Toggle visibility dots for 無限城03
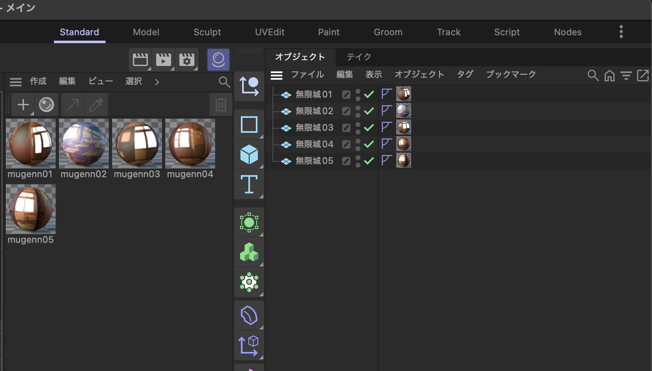Viewport: 652px width, 371px height. pos(358,128)
